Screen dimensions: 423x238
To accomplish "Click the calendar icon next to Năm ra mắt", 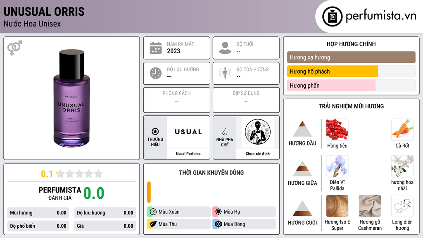I will pos(156,48).
